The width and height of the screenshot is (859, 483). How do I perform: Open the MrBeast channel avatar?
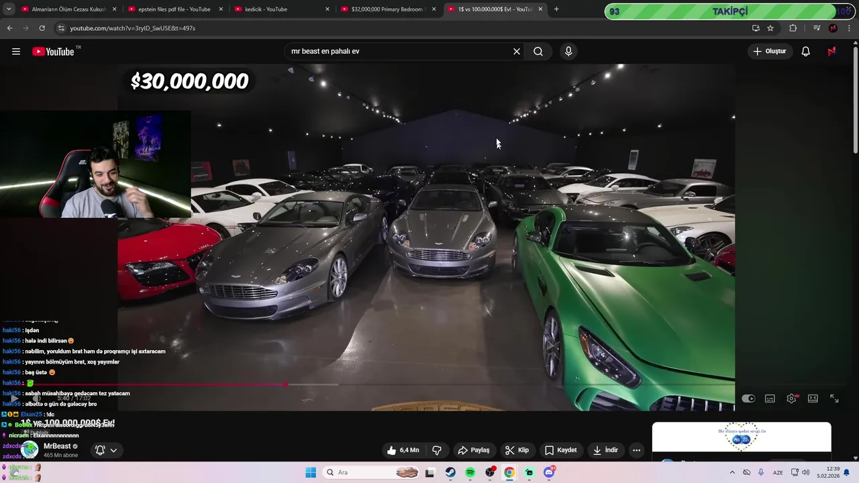pos(29,450)
